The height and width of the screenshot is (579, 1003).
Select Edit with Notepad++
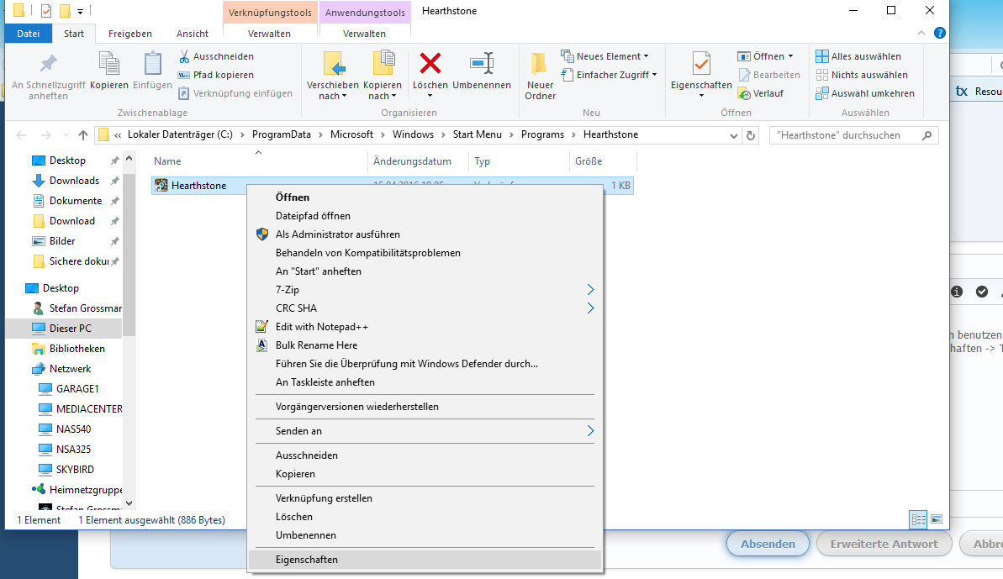[x=425, y=327]
